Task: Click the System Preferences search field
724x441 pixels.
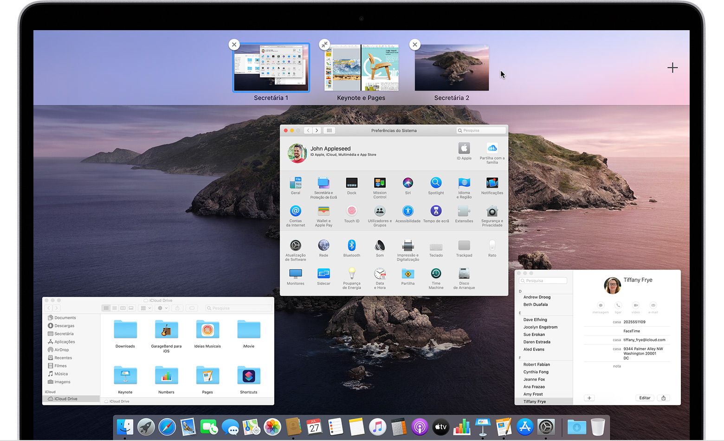Action: (481, 130)
